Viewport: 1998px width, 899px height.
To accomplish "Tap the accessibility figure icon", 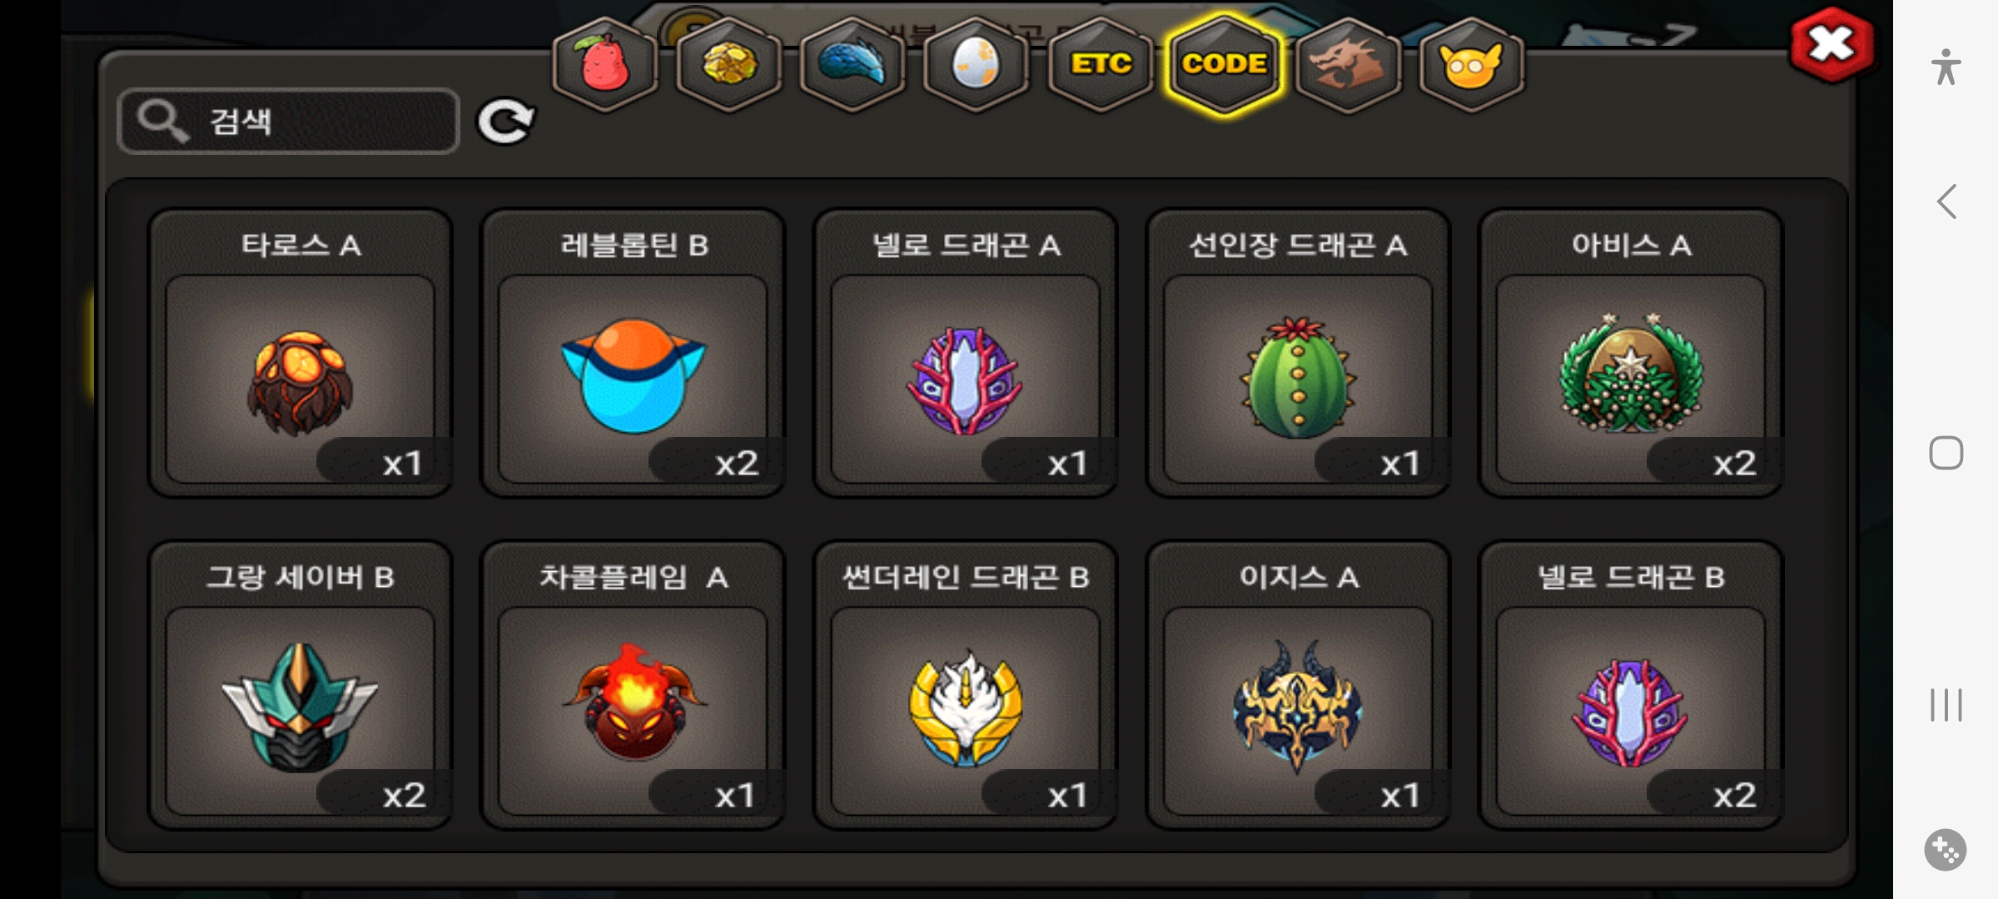I will 1946,67.
